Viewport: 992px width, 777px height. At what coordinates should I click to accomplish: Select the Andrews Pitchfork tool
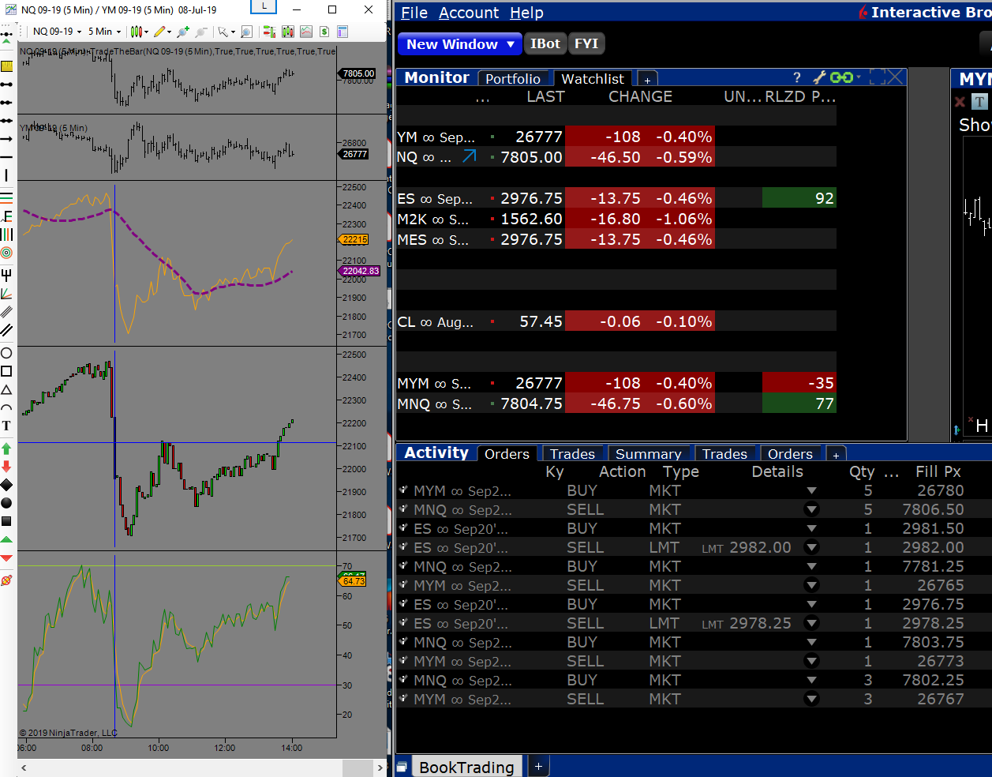6,275
